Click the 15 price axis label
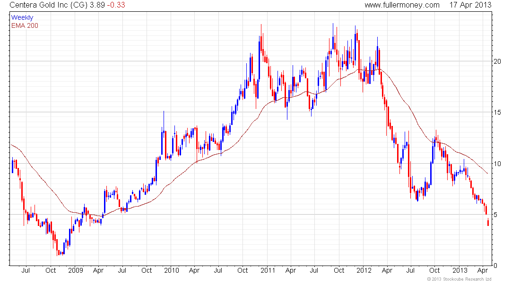 pyautogui.click(x=497, y=113)
